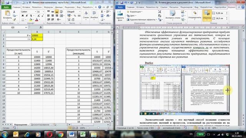Screen dimensions: 246x138
Task: Click the font color A icon in Excel
Action: click(37, 20)
